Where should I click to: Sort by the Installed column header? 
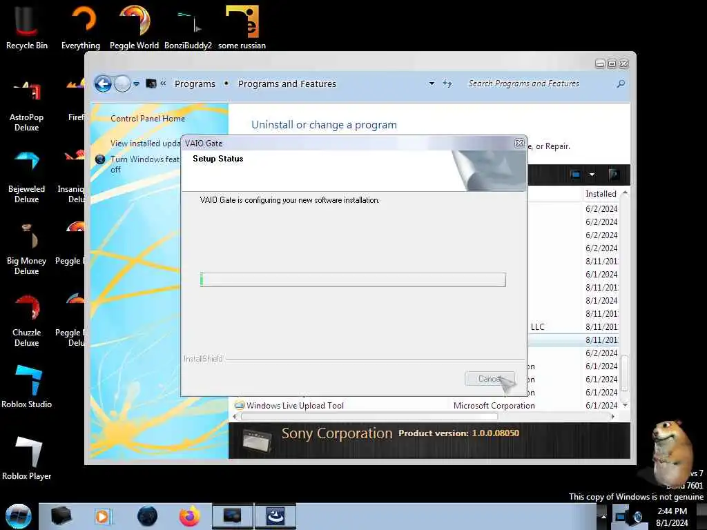pos(601,194)
